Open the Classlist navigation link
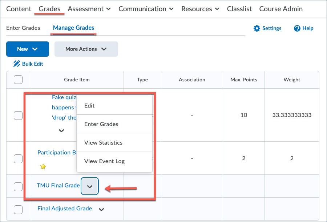Image resolution: width=327 pixels, height=222 pixels. [239, 9]
